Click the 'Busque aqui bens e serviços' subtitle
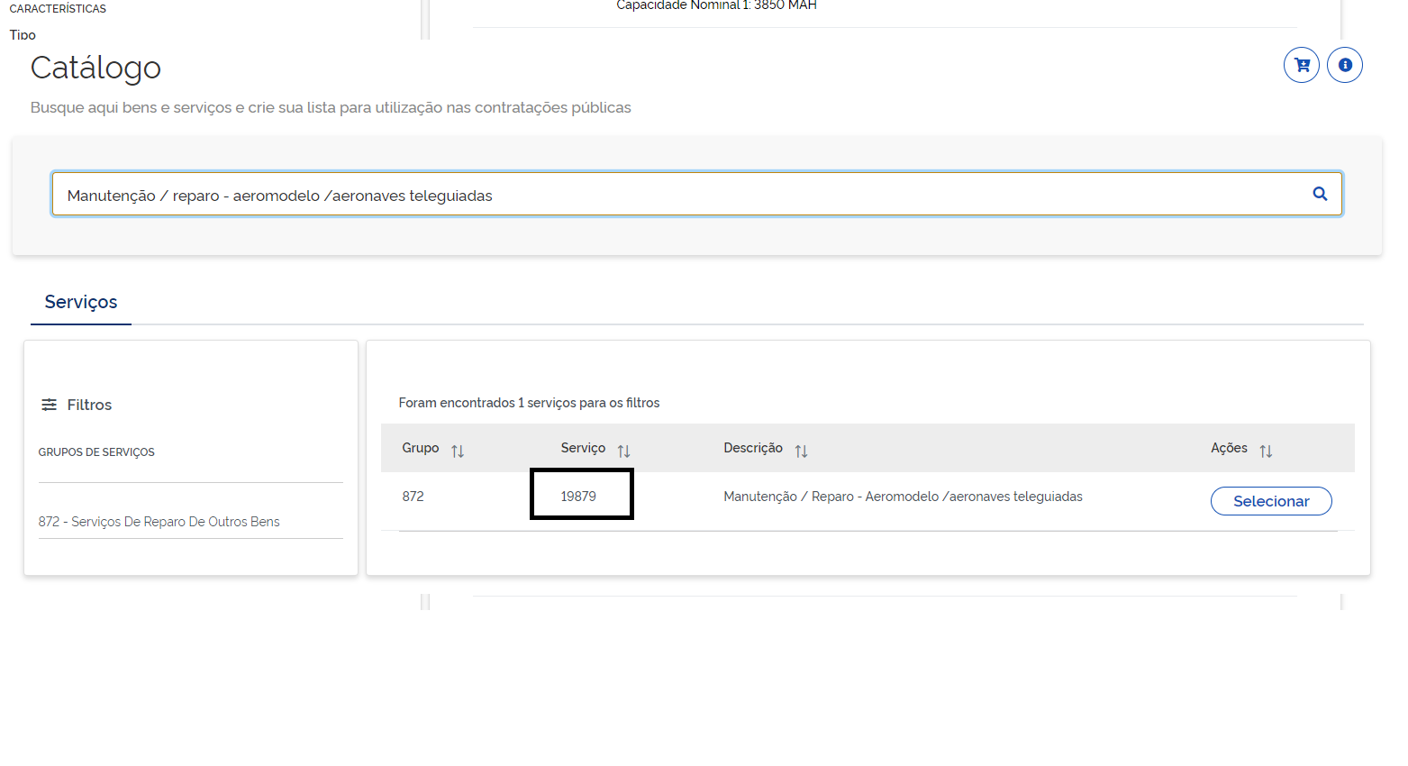The image size is (1408, 766). point(331,107)
